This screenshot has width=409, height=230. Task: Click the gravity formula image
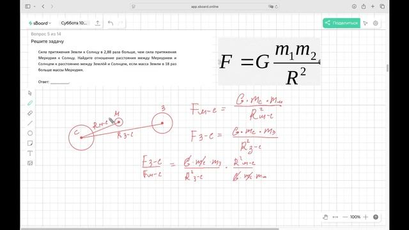(x=269, y=61)
